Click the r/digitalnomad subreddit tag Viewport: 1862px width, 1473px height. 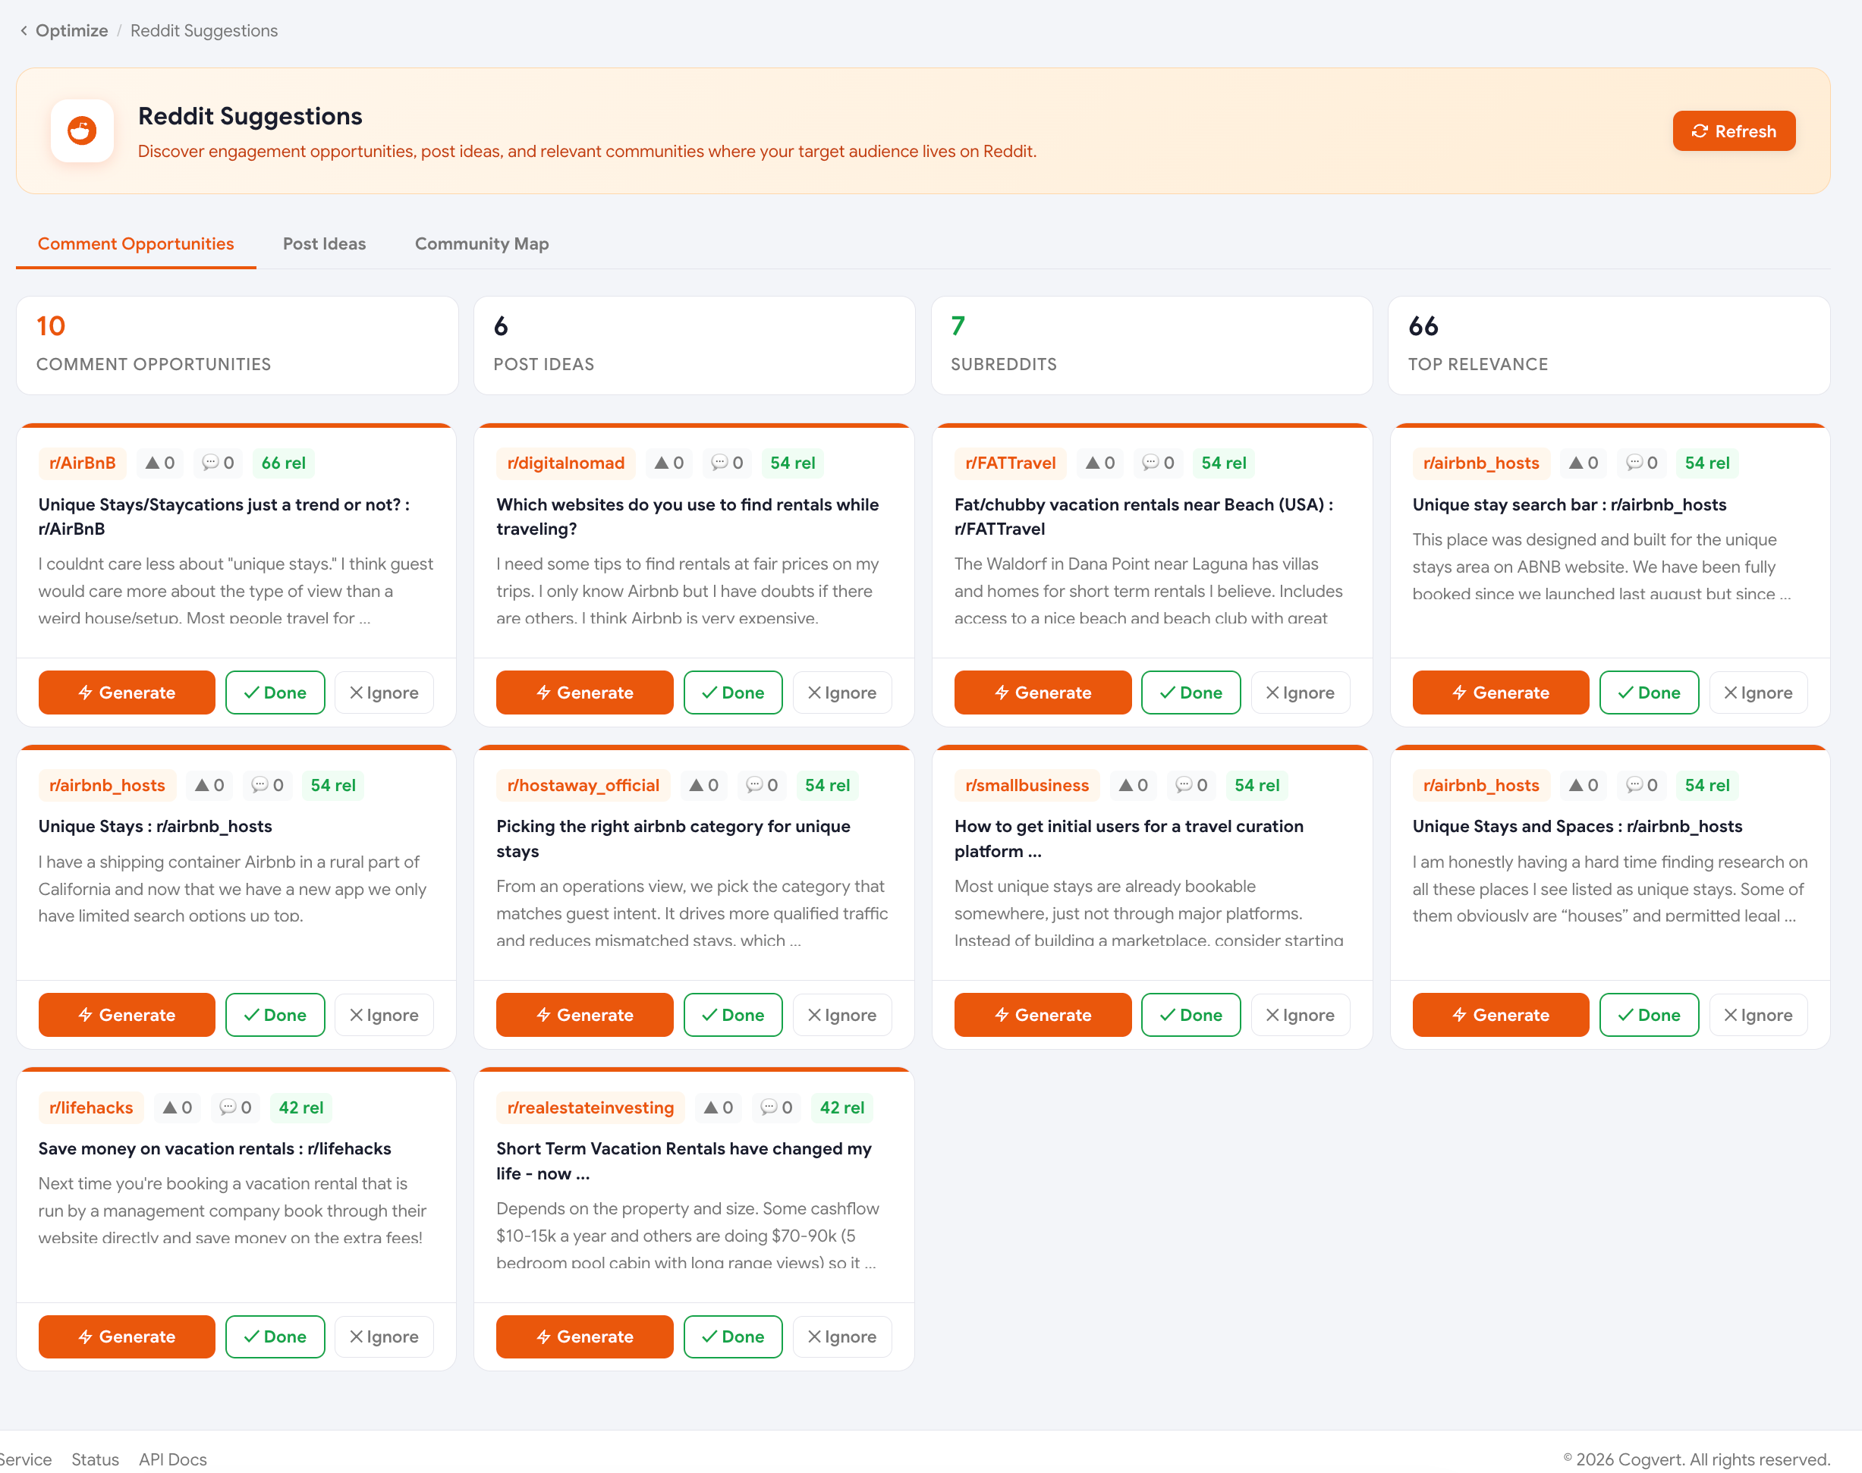[566, 463]
